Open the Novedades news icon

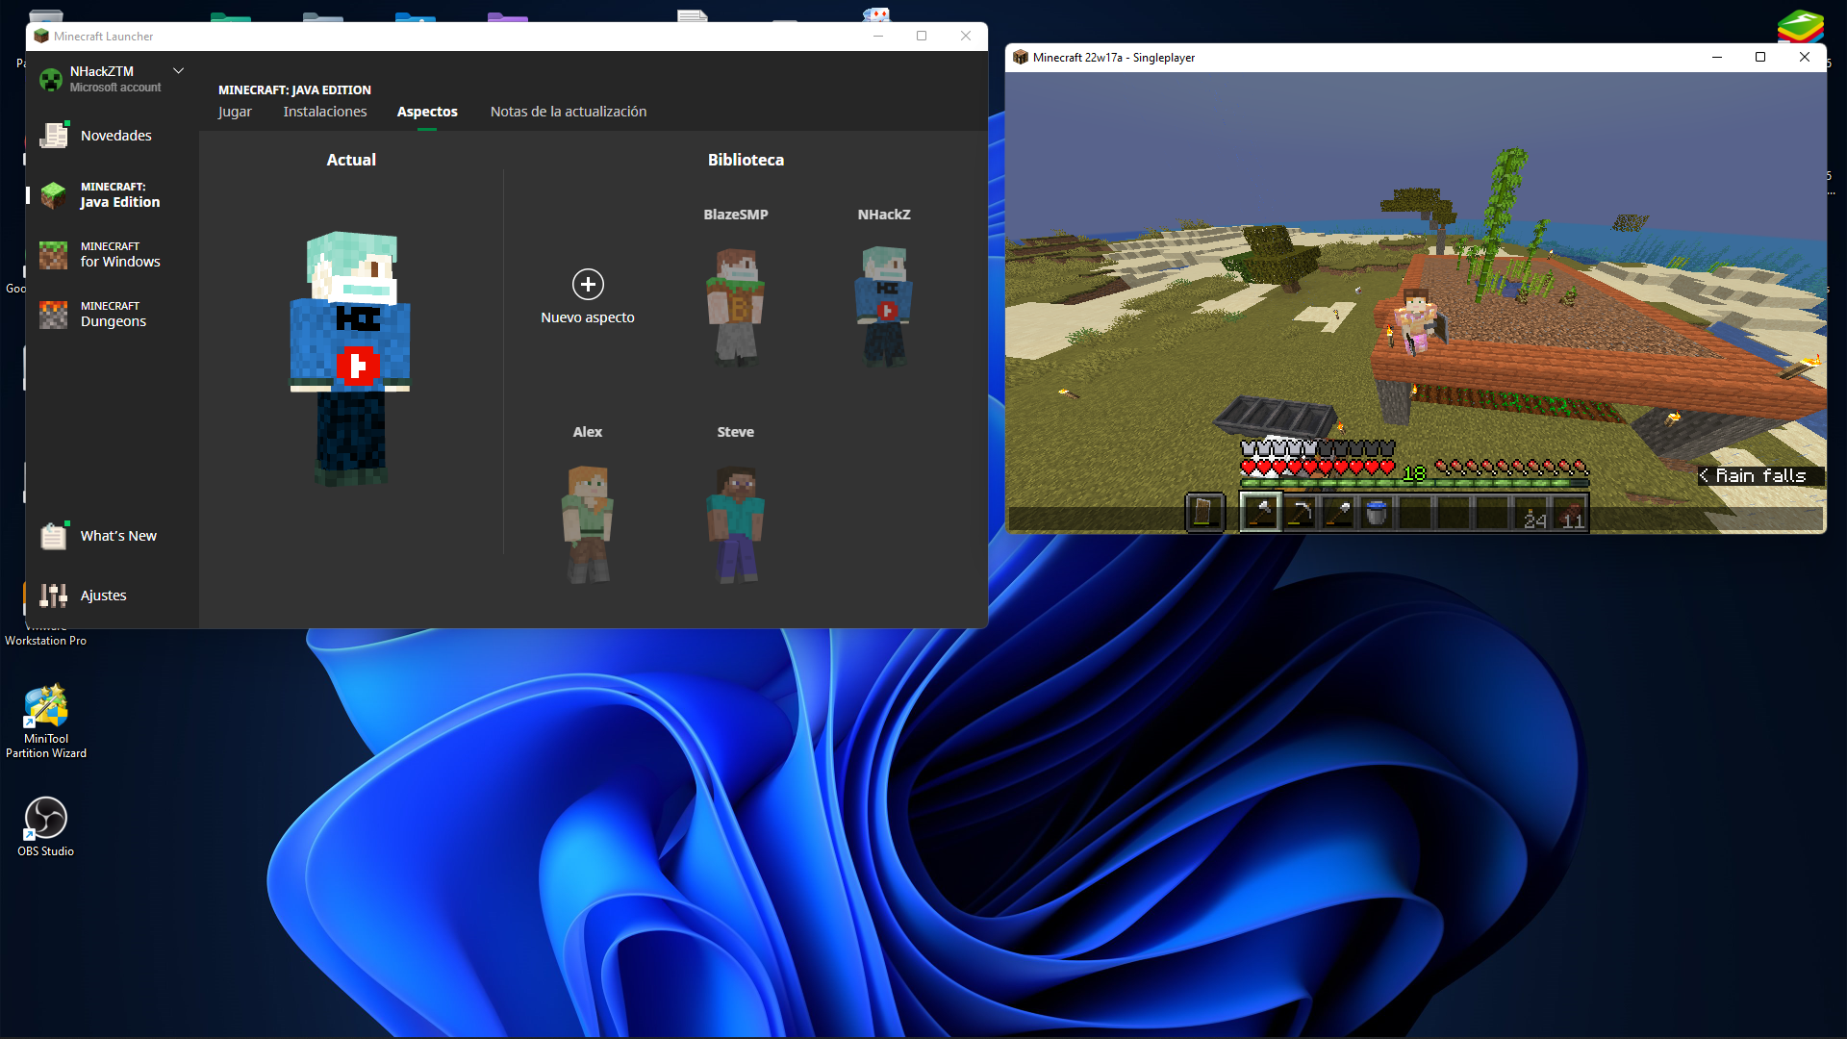coord(54,136)
